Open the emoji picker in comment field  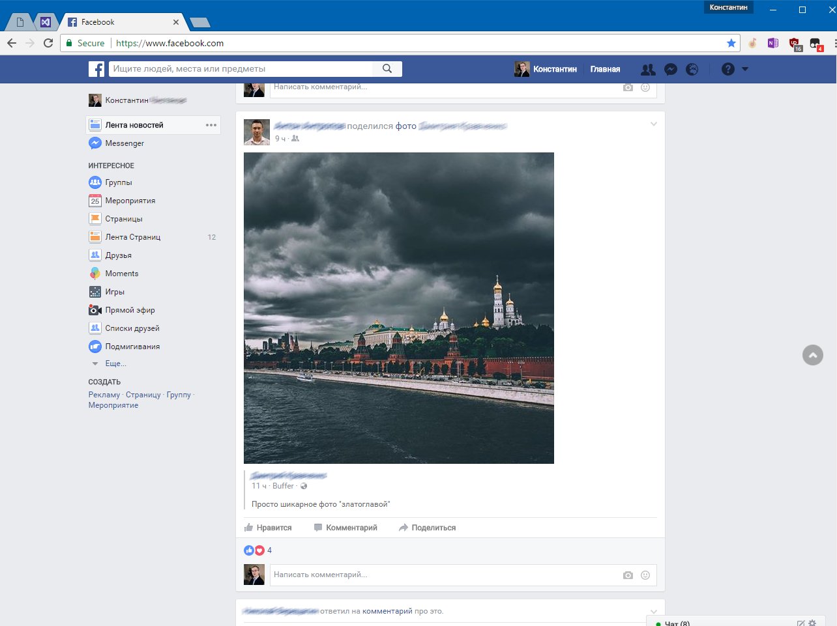point(645,575)
